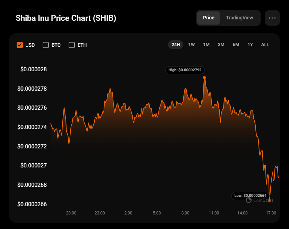Image resolution: width=289 pixels, height=229 pixels.
Task: Select the 3M time range
Action: click(221, 45)
